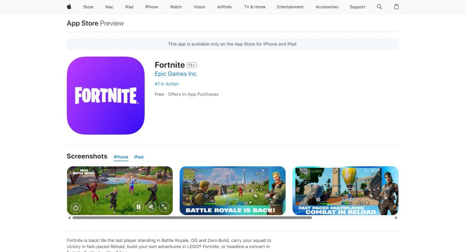Switch screenshots to the iPad tab

click(139, 157)
